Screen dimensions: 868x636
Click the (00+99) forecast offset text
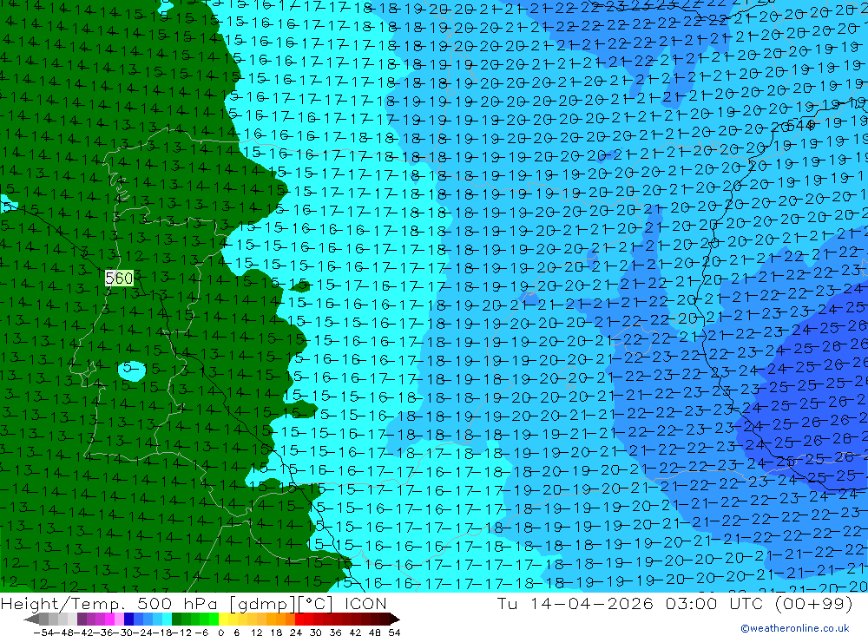813,603
